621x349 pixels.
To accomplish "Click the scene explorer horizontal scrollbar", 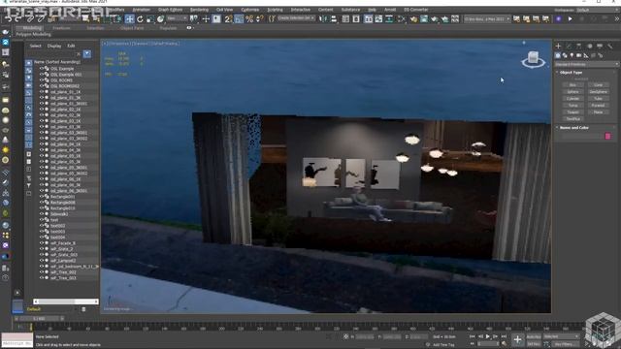I will (66, 301).
